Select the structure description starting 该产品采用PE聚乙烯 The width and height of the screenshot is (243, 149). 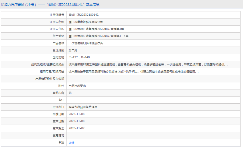pyautogui.click(x=148, y=64)
